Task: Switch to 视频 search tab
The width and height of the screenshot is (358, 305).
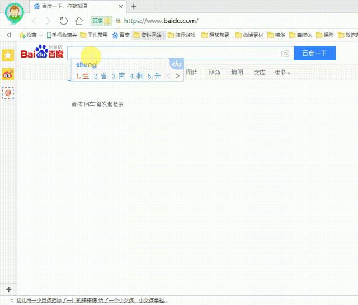Action: coord(214,73)
